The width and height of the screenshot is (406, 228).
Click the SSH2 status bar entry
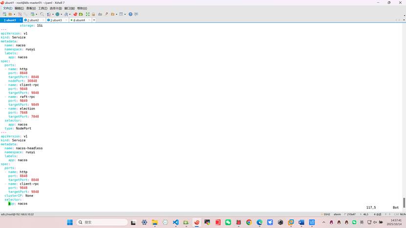(x=326, y=214)
